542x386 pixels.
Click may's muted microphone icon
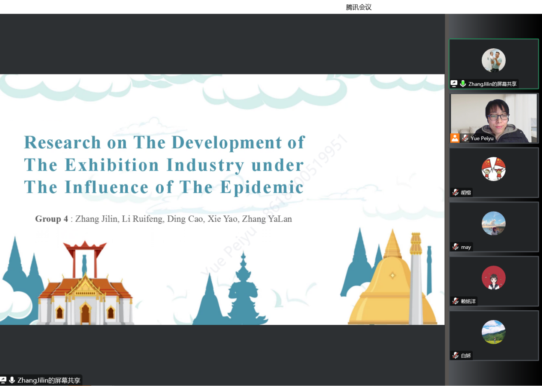point(456,247)
